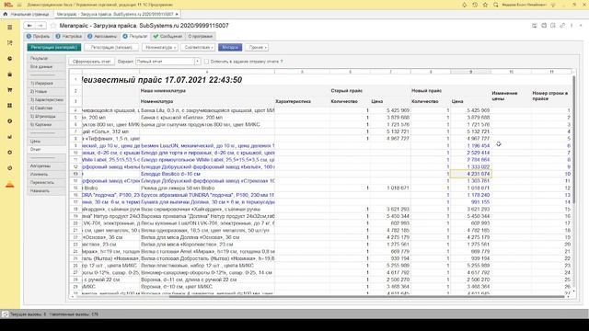Expand the Прочее dropdown button
Viewport: 589px width, 331px height.
(257, 47)
